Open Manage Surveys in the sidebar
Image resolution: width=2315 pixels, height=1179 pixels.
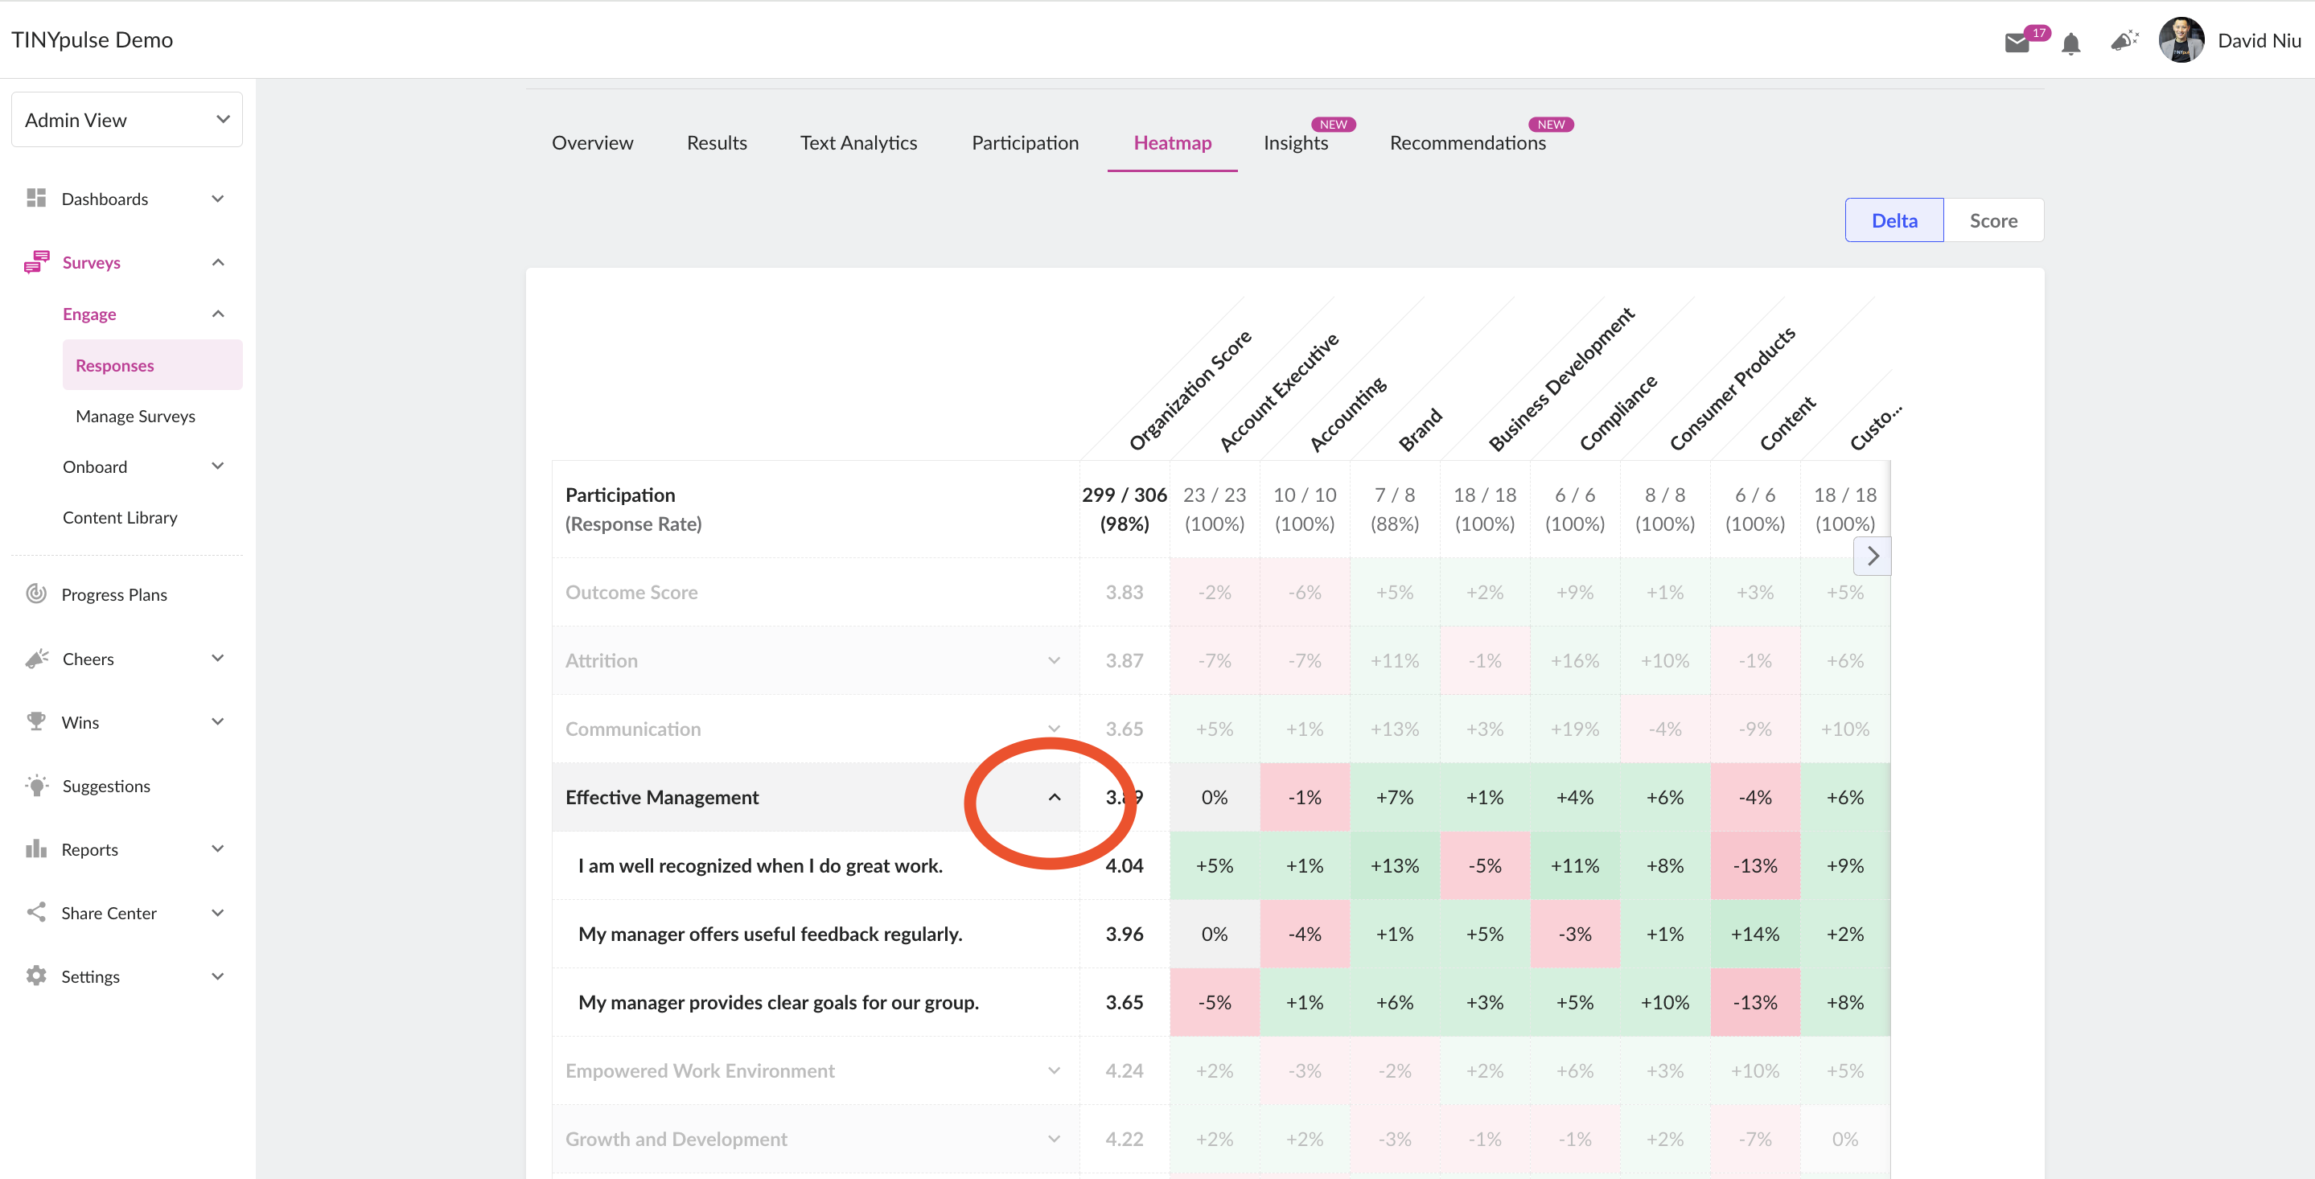[136, 416]
